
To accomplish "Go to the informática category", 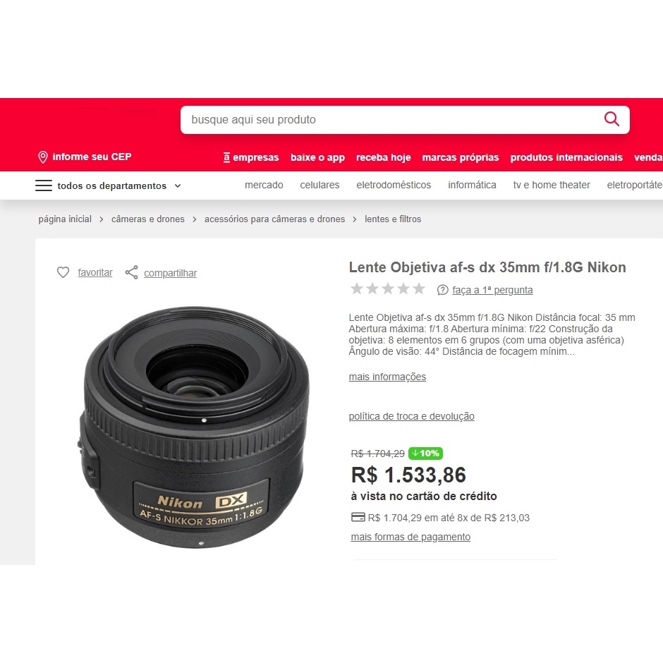I will point(472,185).
